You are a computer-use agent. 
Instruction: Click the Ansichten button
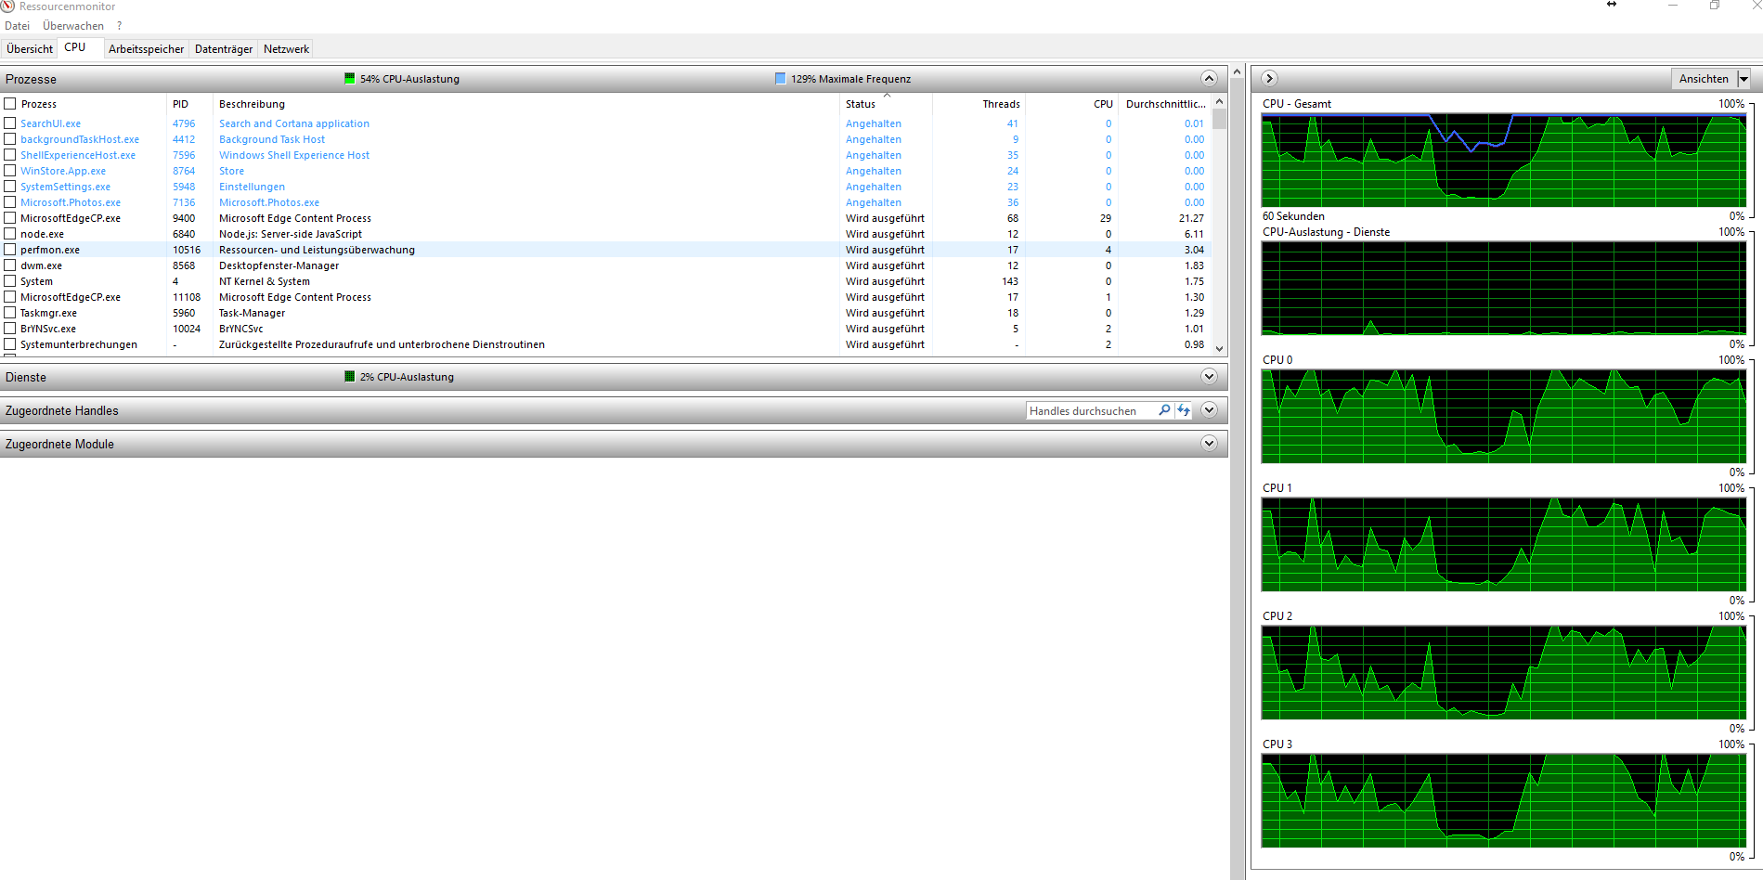(x=1704, y=79)
